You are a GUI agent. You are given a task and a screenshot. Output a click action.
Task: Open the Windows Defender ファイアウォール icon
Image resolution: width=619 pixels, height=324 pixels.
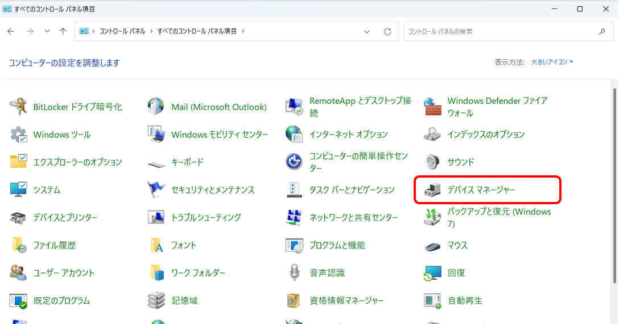(x=432, y=107)
